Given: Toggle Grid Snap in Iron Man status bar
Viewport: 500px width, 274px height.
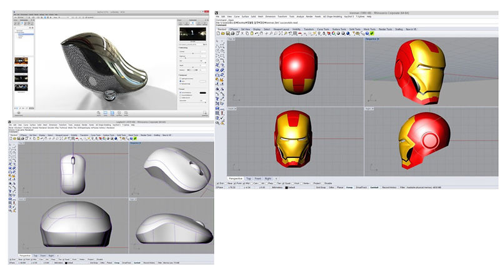Looking at the screenshot, I should click(321, 187).
